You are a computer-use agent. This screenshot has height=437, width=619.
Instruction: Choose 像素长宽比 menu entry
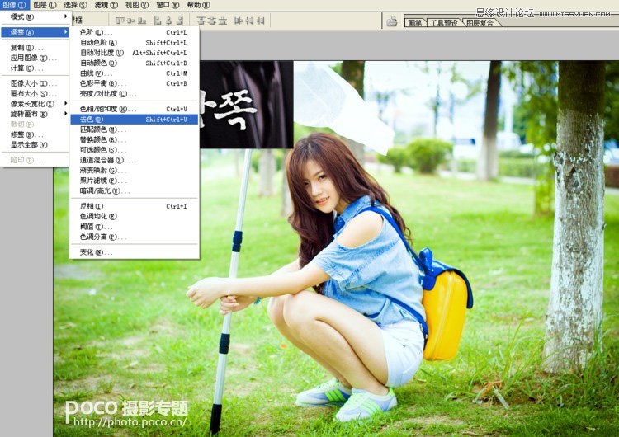click(x=35, y=104)
